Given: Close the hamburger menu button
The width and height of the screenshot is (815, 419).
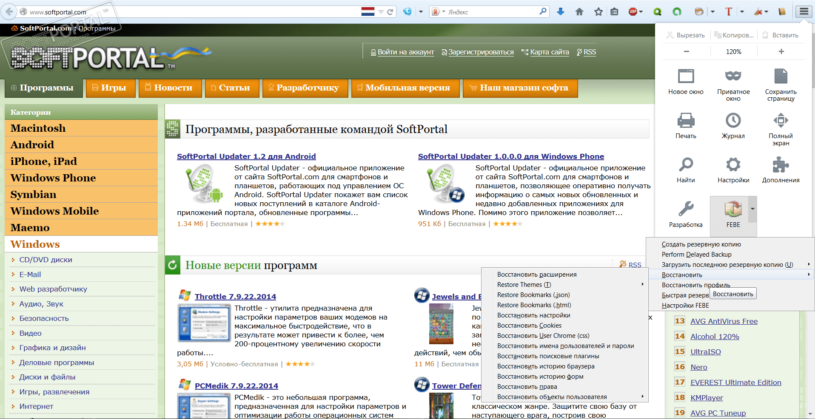Looking at the screenshot, I should click(804, 11).
